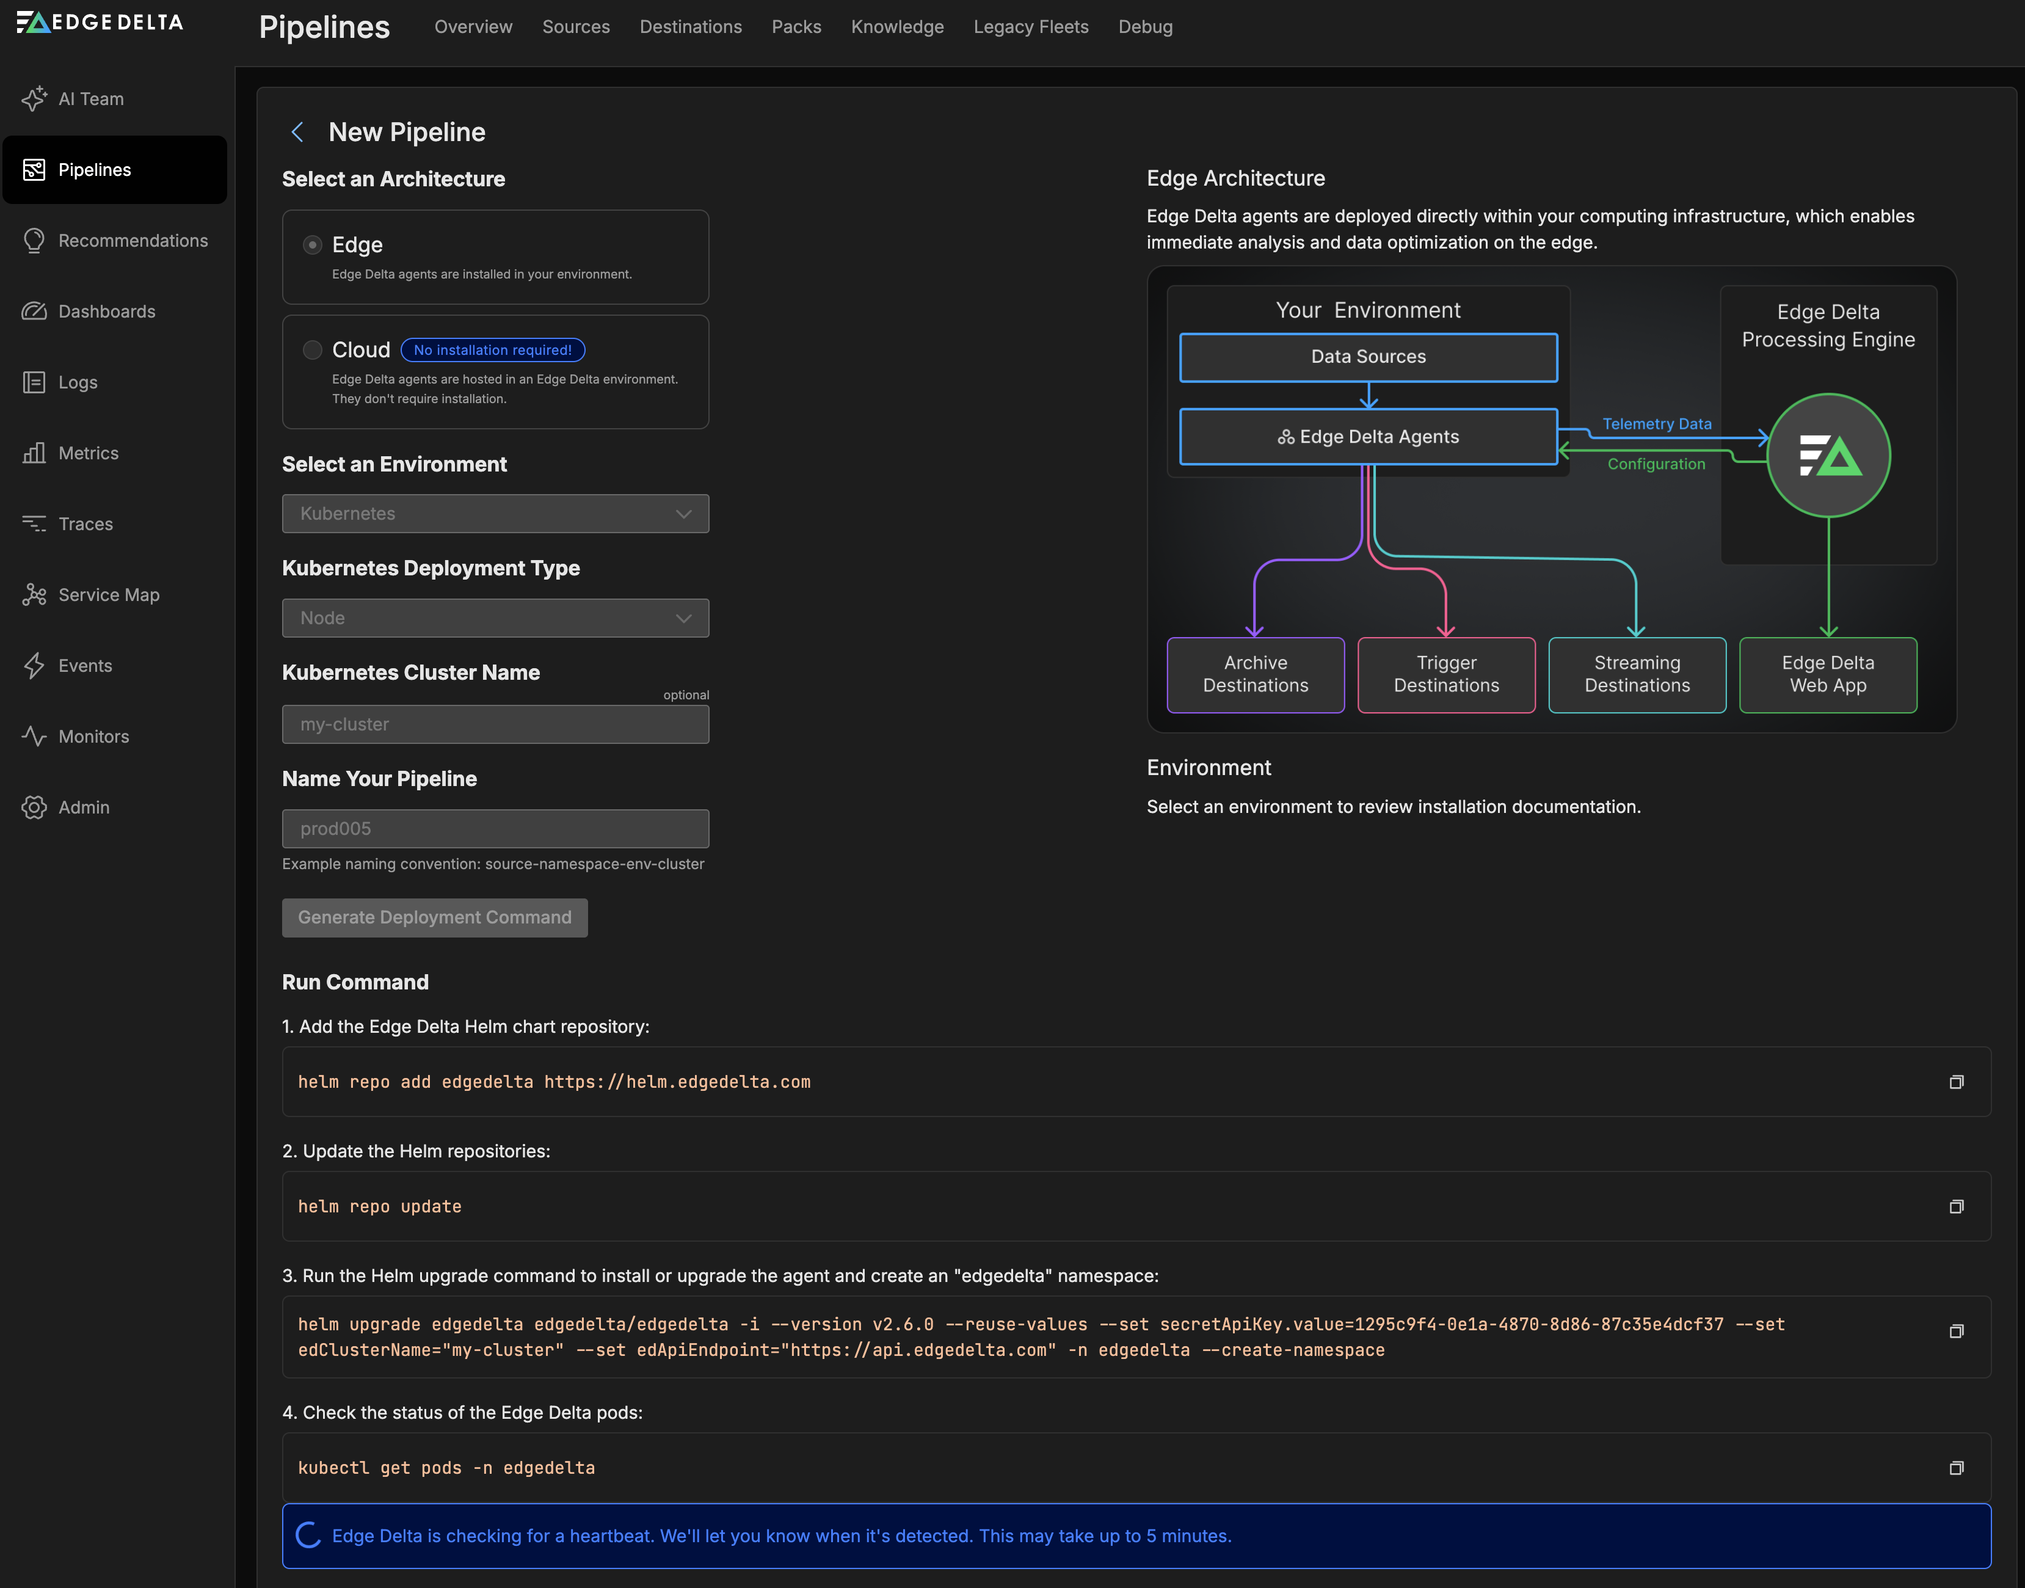The image size is (2025, 1588).
Task: Click Generate Deployment Command button
Action: (434, 917)
